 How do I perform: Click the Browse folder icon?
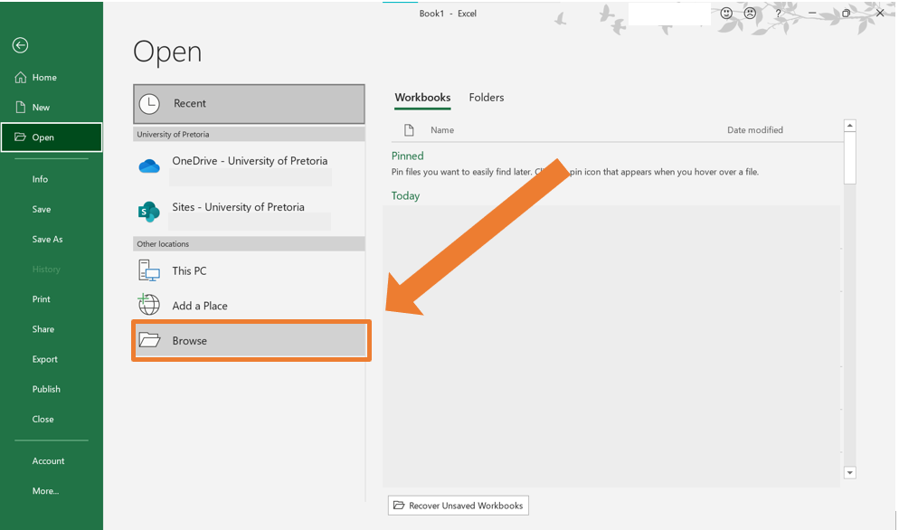(x=149, y=340)
